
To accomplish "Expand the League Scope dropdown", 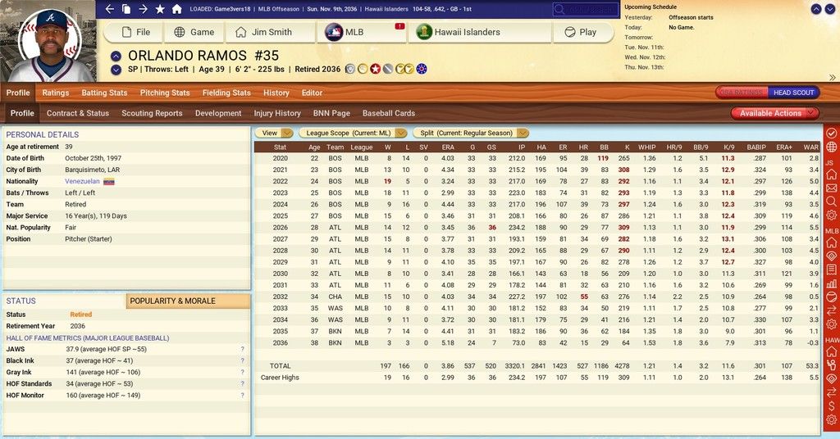I will pyautogui.click(x=353, y=133).
